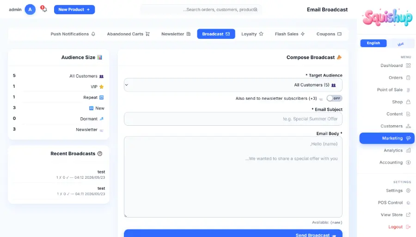Screen dimensions: 416x237
Task: Click the Available {name} hint text
Action: 327,222
